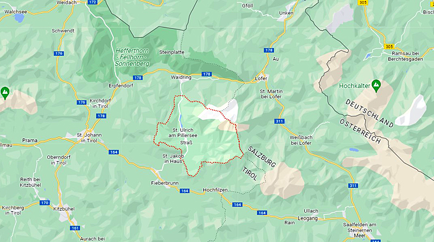The width and height of the screenshot is (434, 242).
Task: Click the yellow 305 road shield near Ramsau
Action: [389, 47]
